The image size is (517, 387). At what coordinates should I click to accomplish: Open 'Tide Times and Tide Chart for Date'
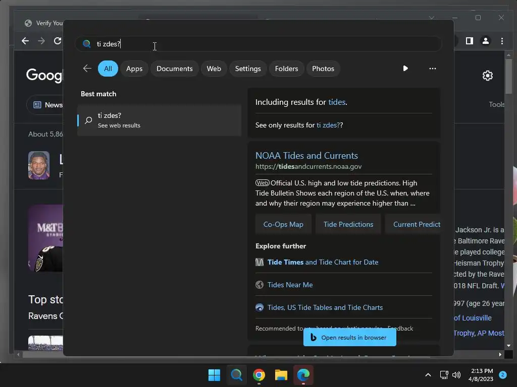click(x=323, y=262)
